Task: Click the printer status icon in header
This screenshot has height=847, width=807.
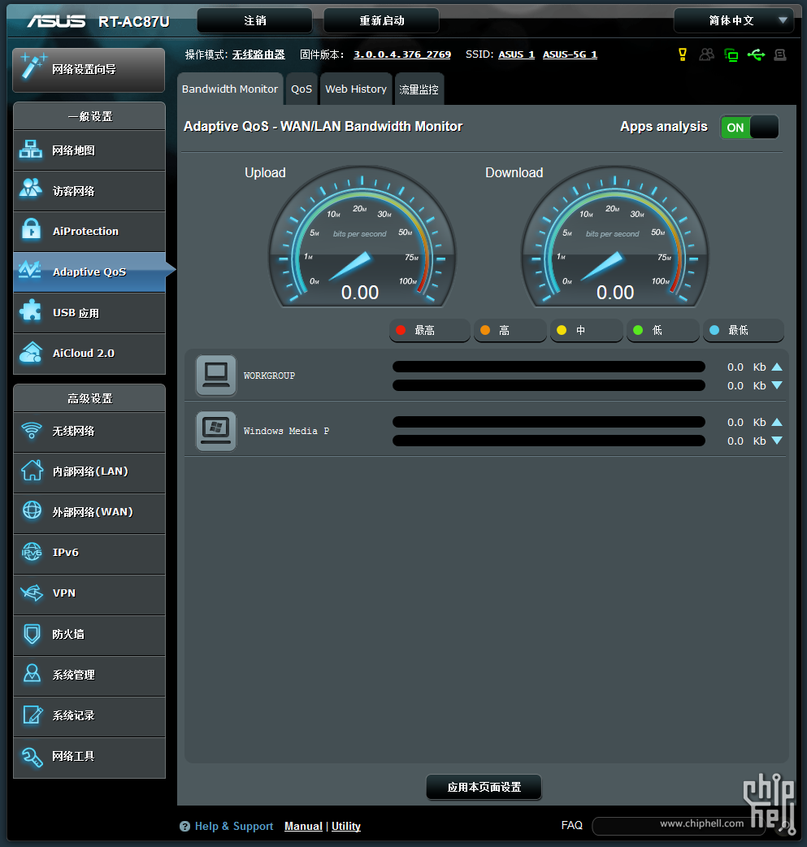Action: point(780,54)
